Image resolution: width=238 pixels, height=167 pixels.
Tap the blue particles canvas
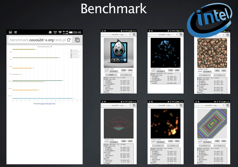coord(166,53)
